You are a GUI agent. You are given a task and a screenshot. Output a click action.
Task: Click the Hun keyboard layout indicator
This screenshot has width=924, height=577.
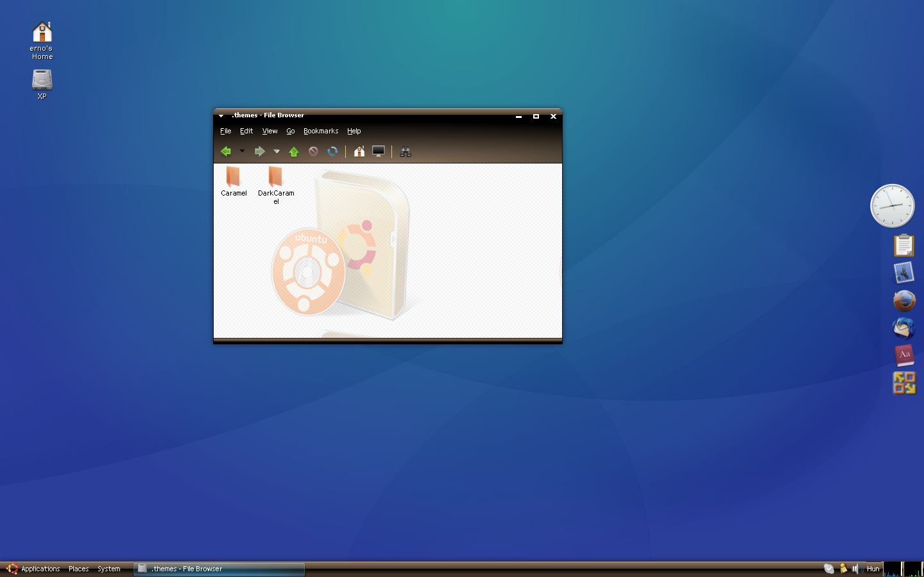tap(873, 569)
